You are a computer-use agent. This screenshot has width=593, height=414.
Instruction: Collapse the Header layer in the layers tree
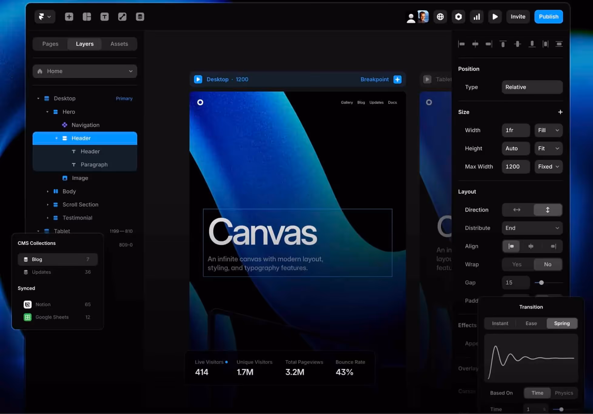pos(56,138)
